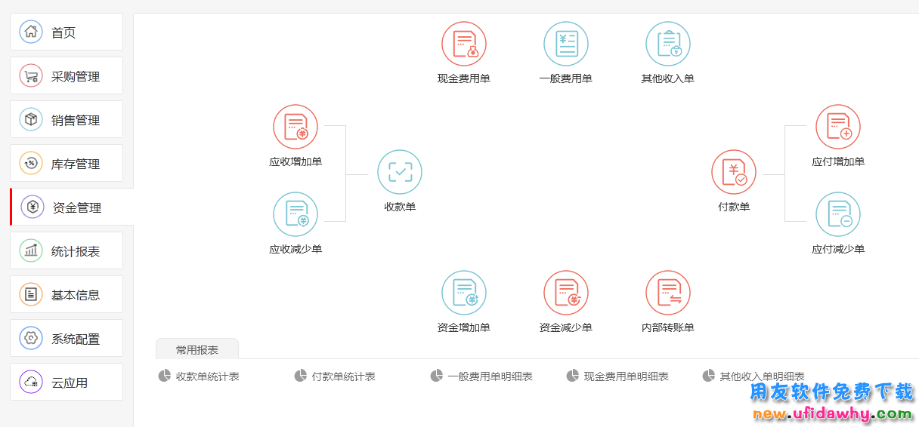Open the 一般费用单明细表 report link
919x427 pixels.
coord(489,376)
